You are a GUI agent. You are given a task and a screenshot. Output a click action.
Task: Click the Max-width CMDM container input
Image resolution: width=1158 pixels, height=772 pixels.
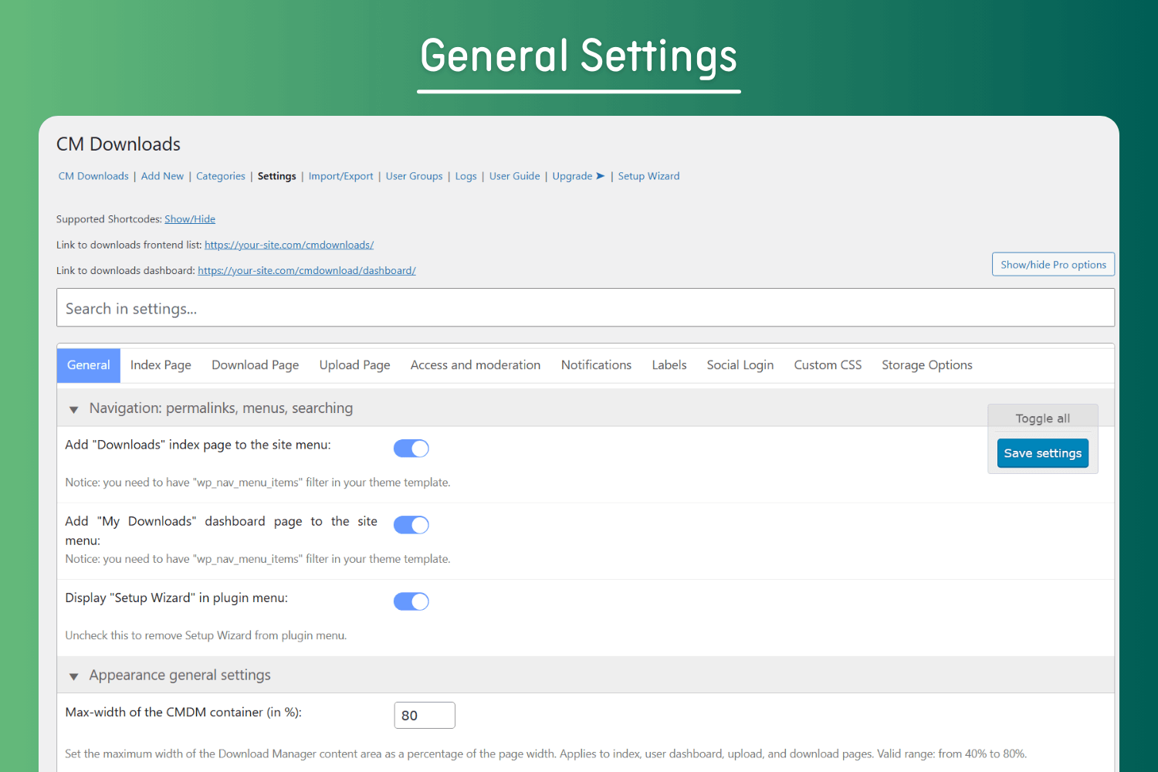(x=425, y=715)
